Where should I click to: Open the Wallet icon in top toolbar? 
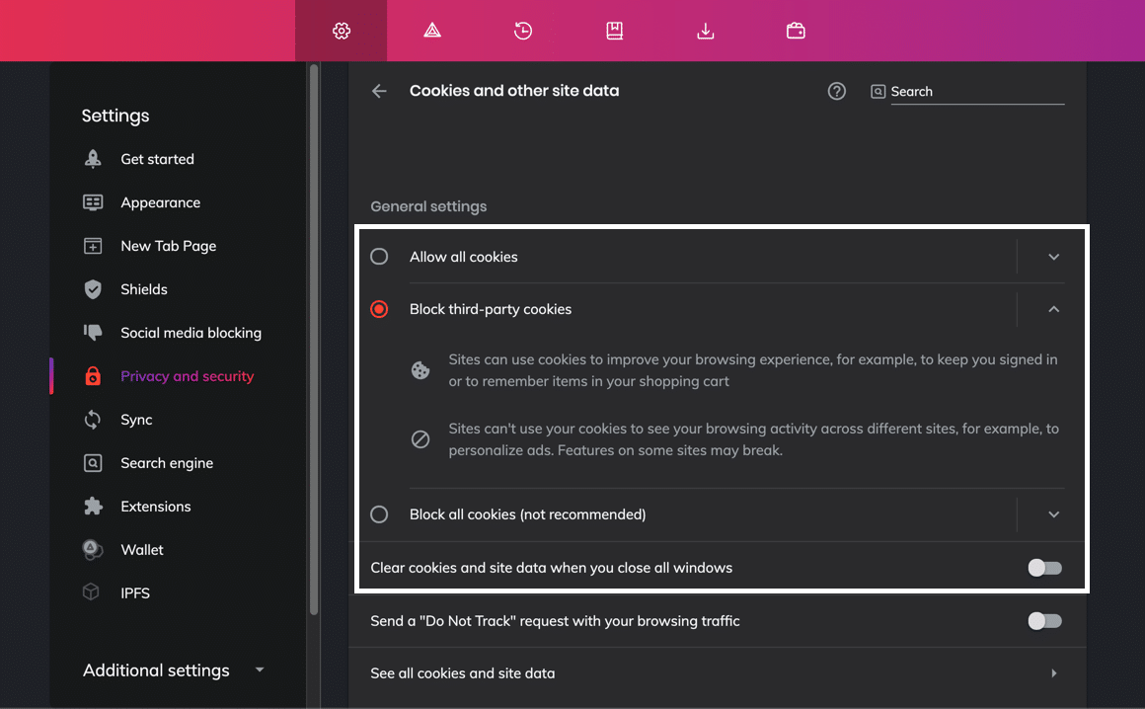[796, 31]
